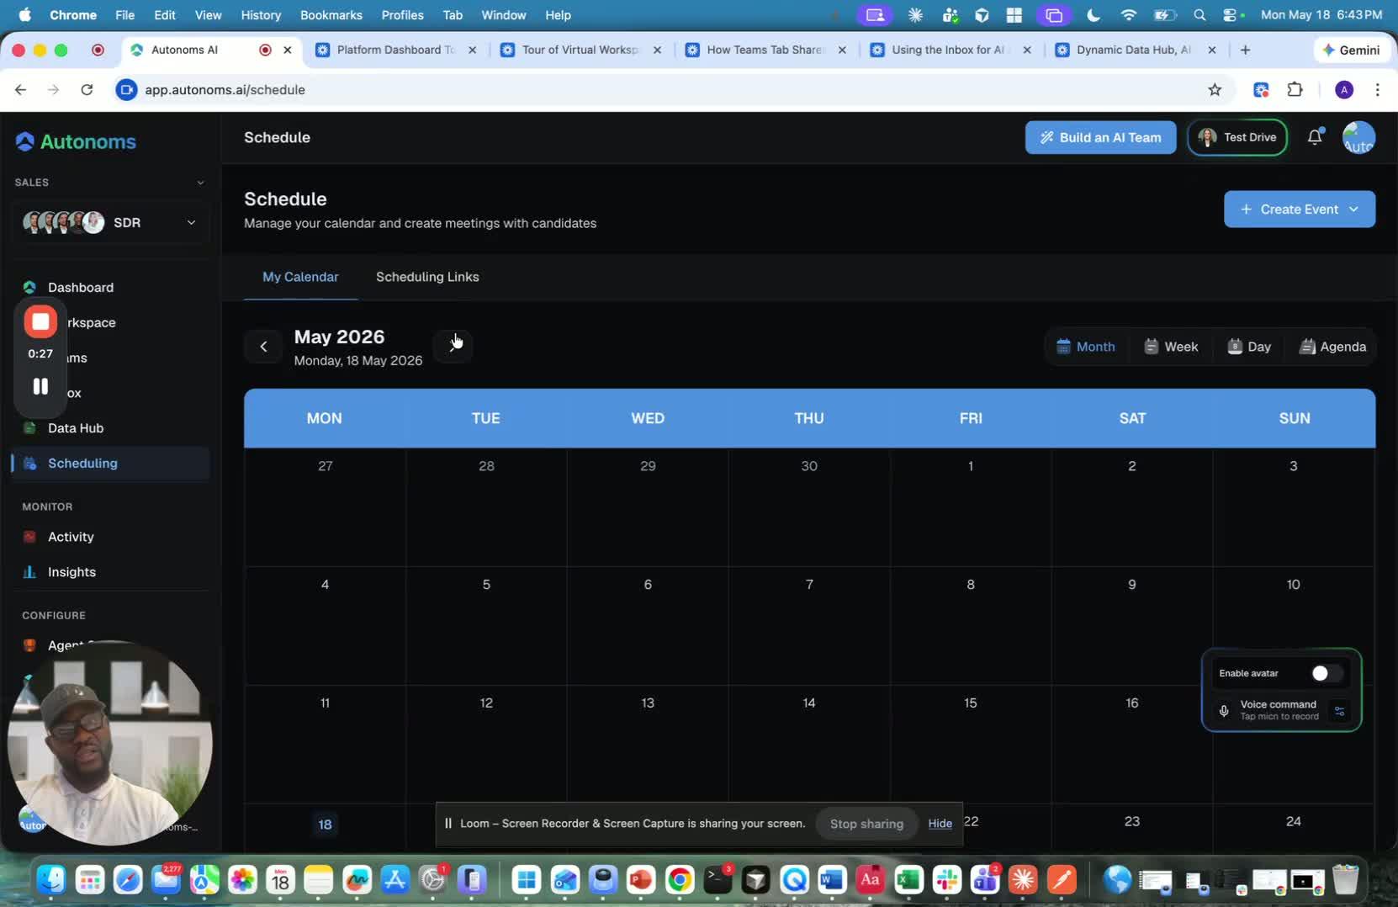Go back in browser history
This screenshot has height=907, width=1398.
click(20, 90)
